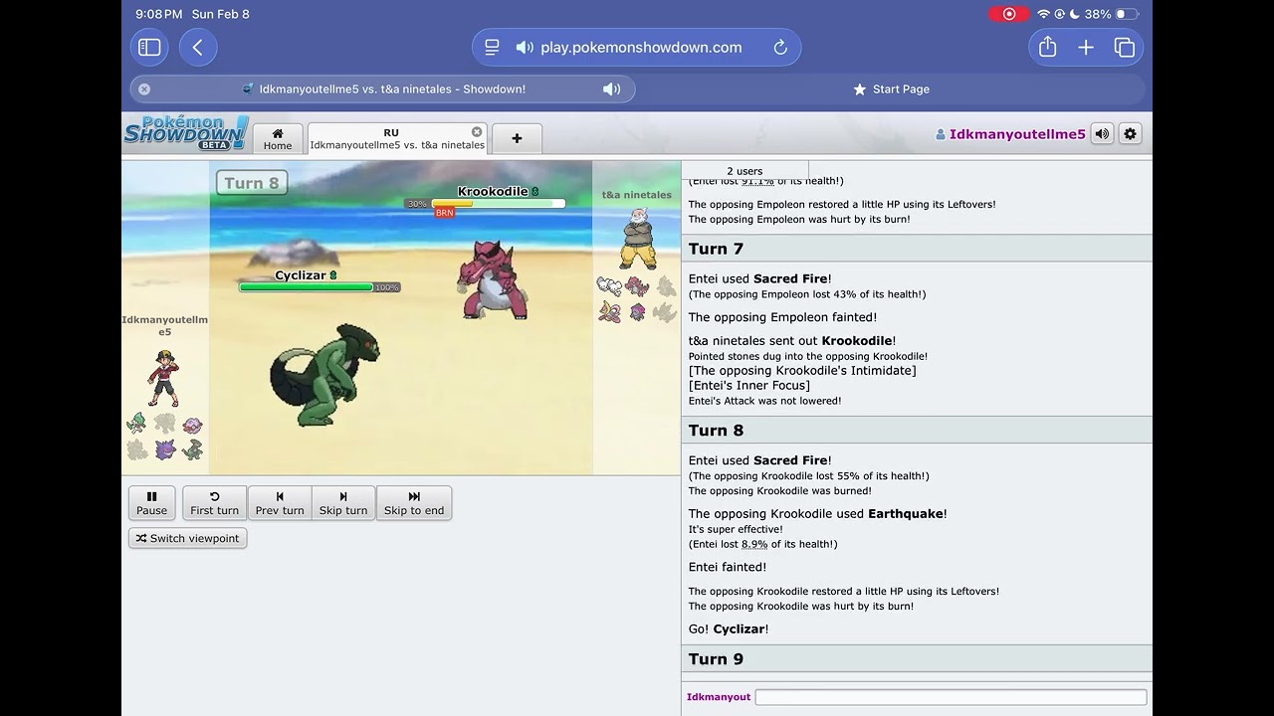Click the Idkmanyout chat name label

click(x=719, y=697)
